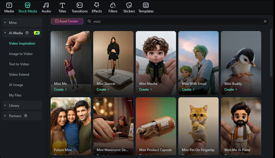
Task: Click Create under Mini Mecha
Action: pyautogui.click(x=146, y=89)
